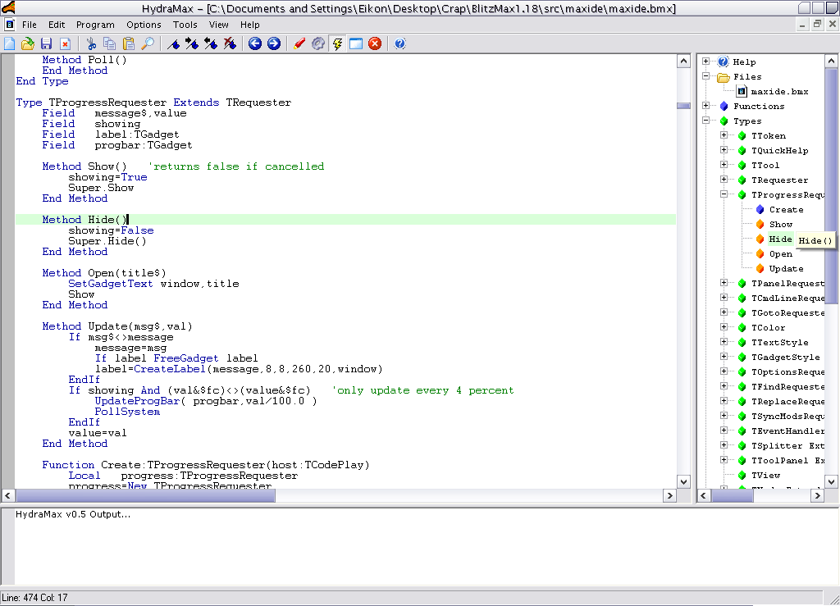Expand the TToken type node
This screenshot has height=606, width=840.
point(724,135)
